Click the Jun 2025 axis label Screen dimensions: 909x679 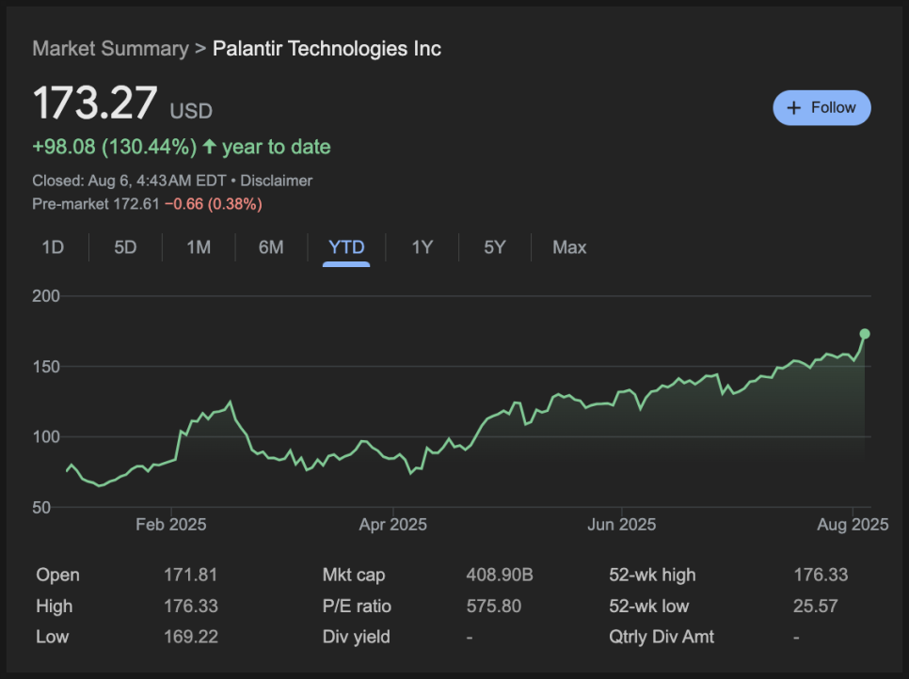coord(621,525)
